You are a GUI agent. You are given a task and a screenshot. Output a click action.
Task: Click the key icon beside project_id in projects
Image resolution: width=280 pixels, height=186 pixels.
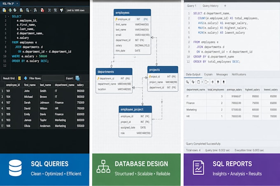click(x=150, y=76)
